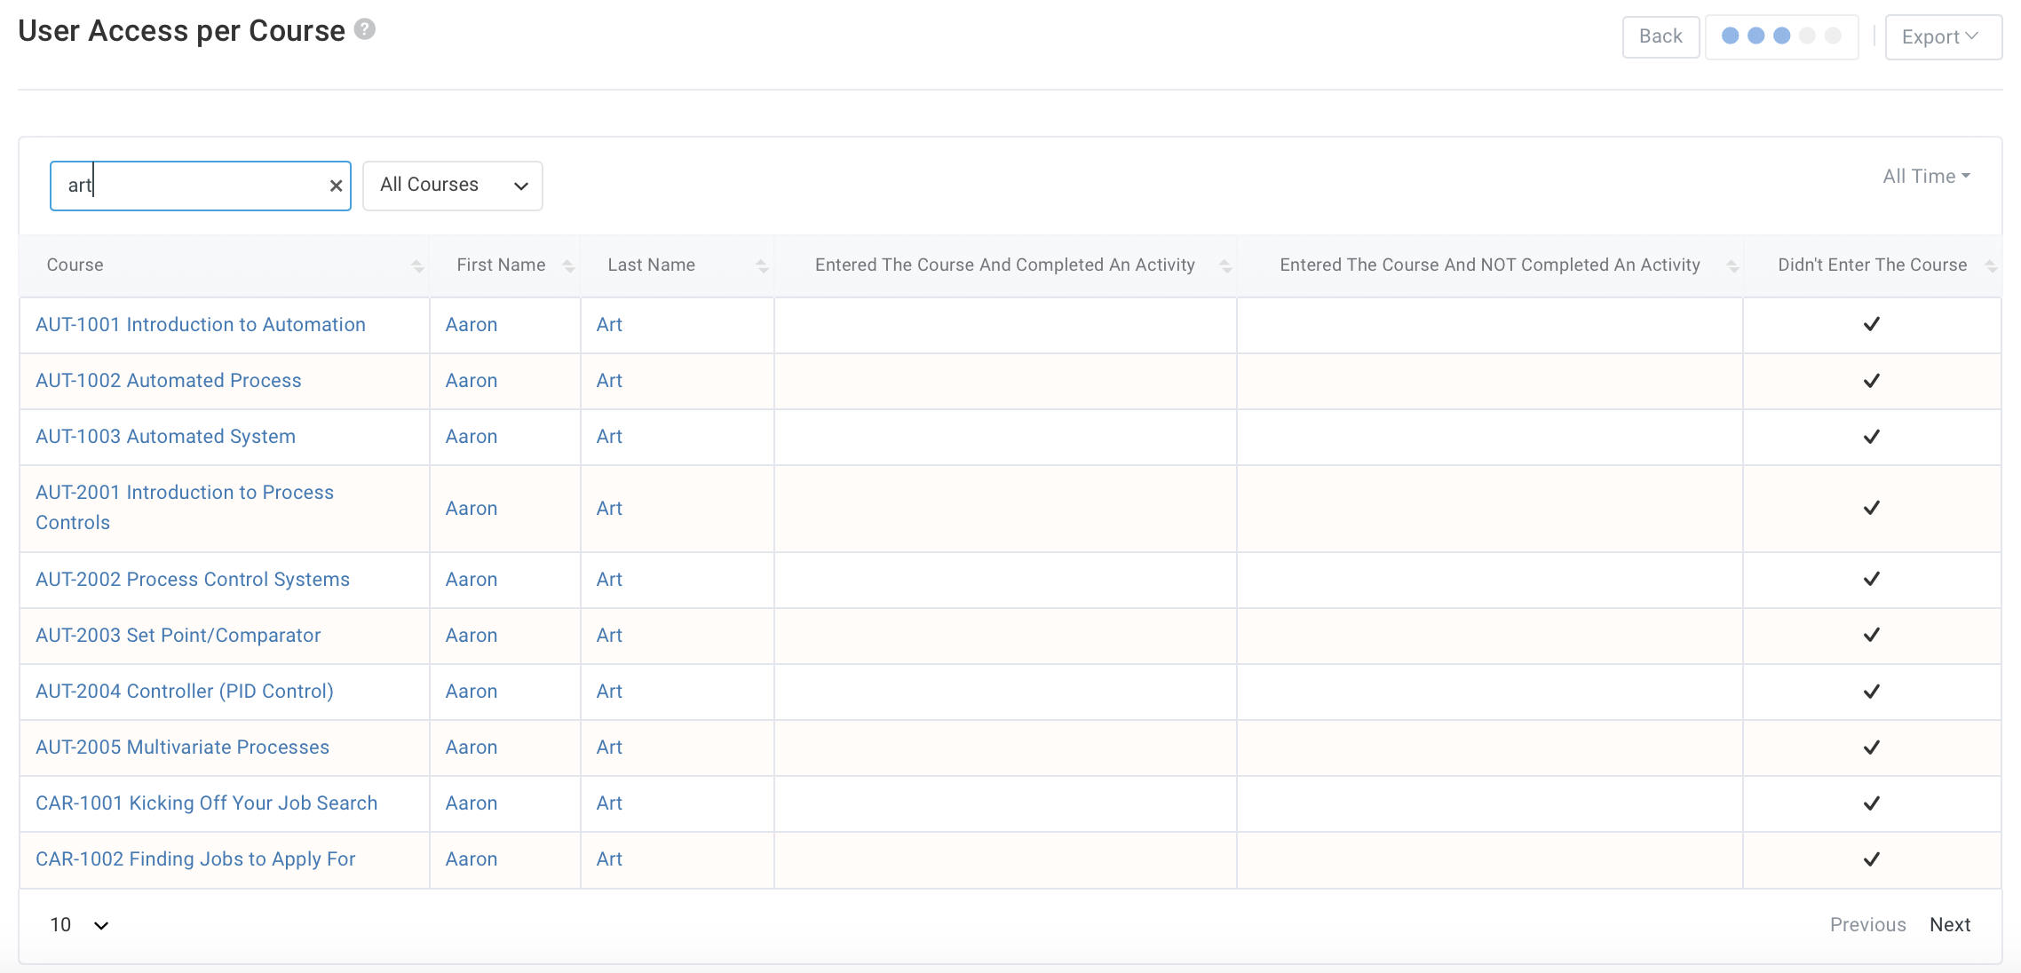2021x973 pixels.
Task: Open rows-per-page dropdown showing 10
Action: [79, 925]
